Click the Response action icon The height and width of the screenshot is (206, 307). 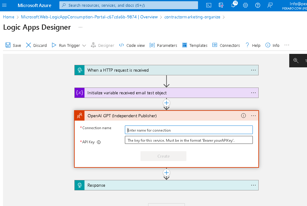(x=80, y=185)
